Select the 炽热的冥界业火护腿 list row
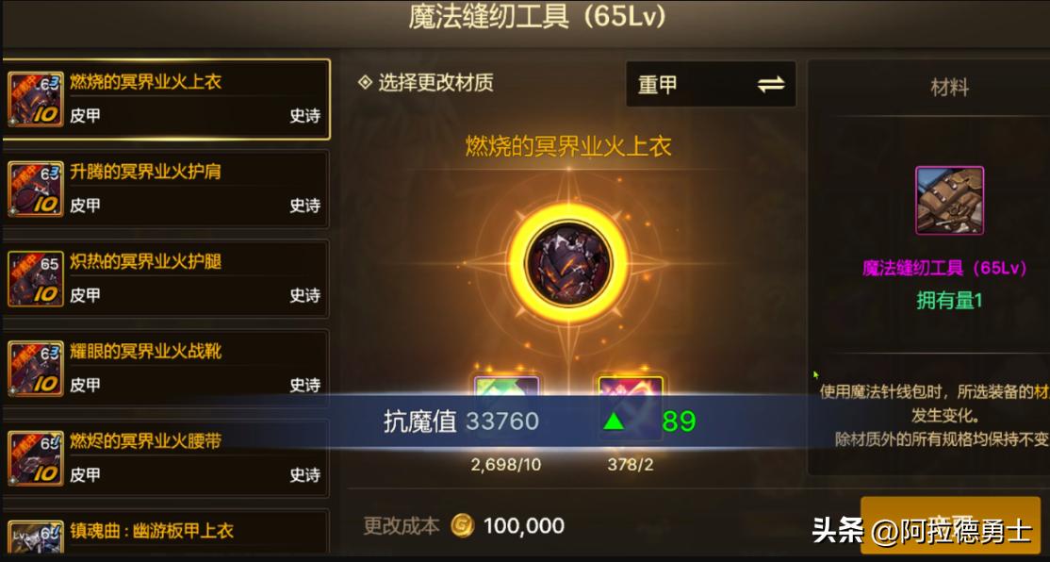 coord(167,279)
